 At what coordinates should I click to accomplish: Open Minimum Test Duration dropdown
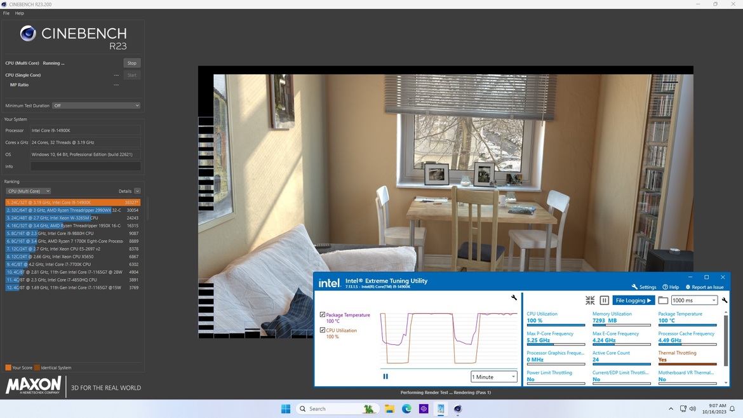(x=96, y=105)
